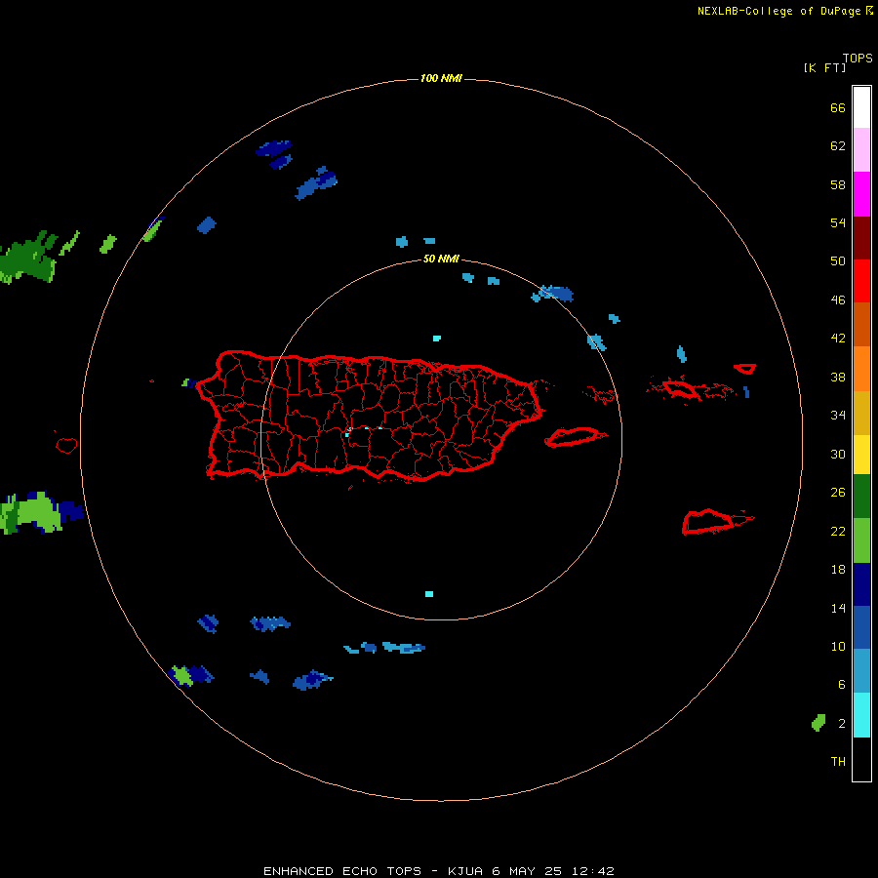Image resolution: width=878 pixels, height=878 pixels.
Task: Click the "38" legend value
Action: tap(838, 377)
